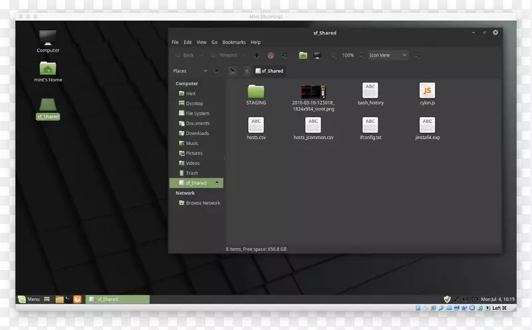Open the Bookmarks menu

[234, 42]
